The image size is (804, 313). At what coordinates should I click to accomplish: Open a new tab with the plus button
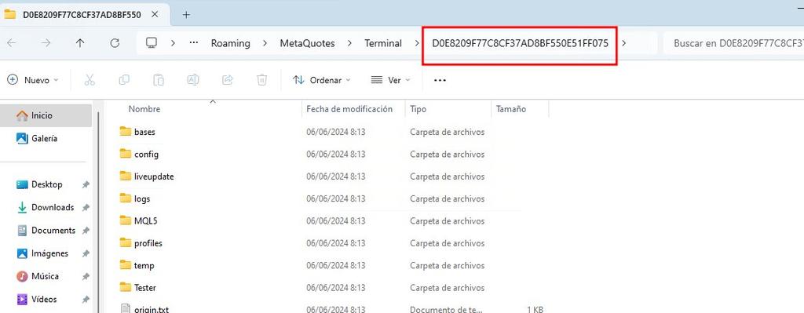[x=186, y=15]
